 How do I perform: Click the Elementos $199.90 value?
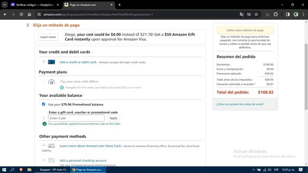click(269, 64)
